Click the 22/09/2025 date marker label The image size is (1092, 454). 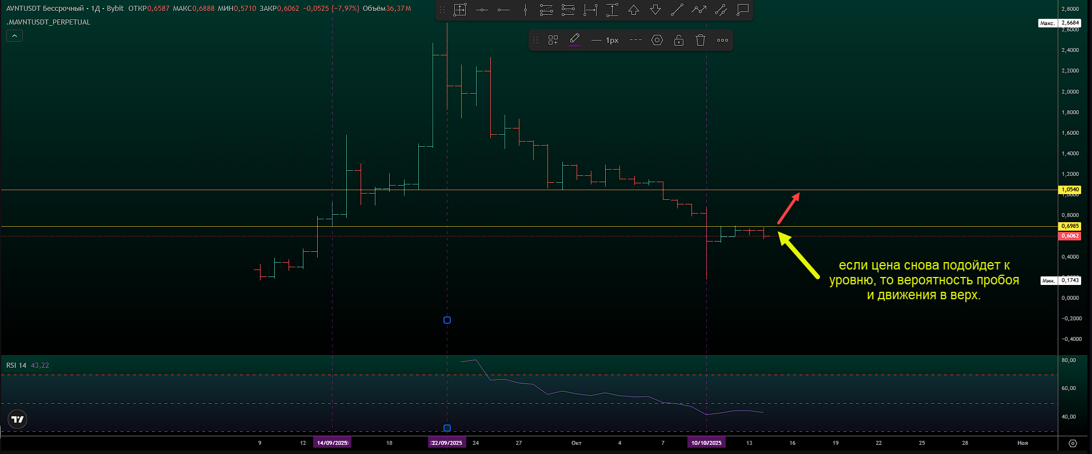coord(447,443)
